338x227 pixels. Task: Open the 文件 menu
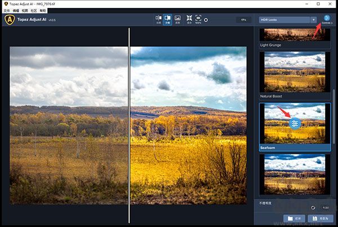tap(7, 11)
